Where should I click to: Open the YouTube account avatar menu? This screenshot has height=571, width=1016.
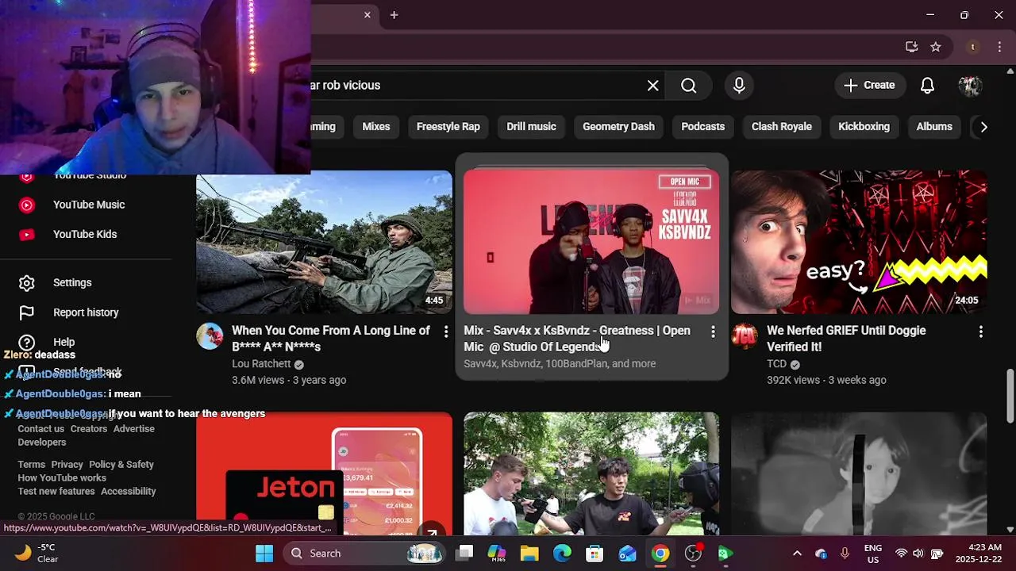click(x=970, y=86)
